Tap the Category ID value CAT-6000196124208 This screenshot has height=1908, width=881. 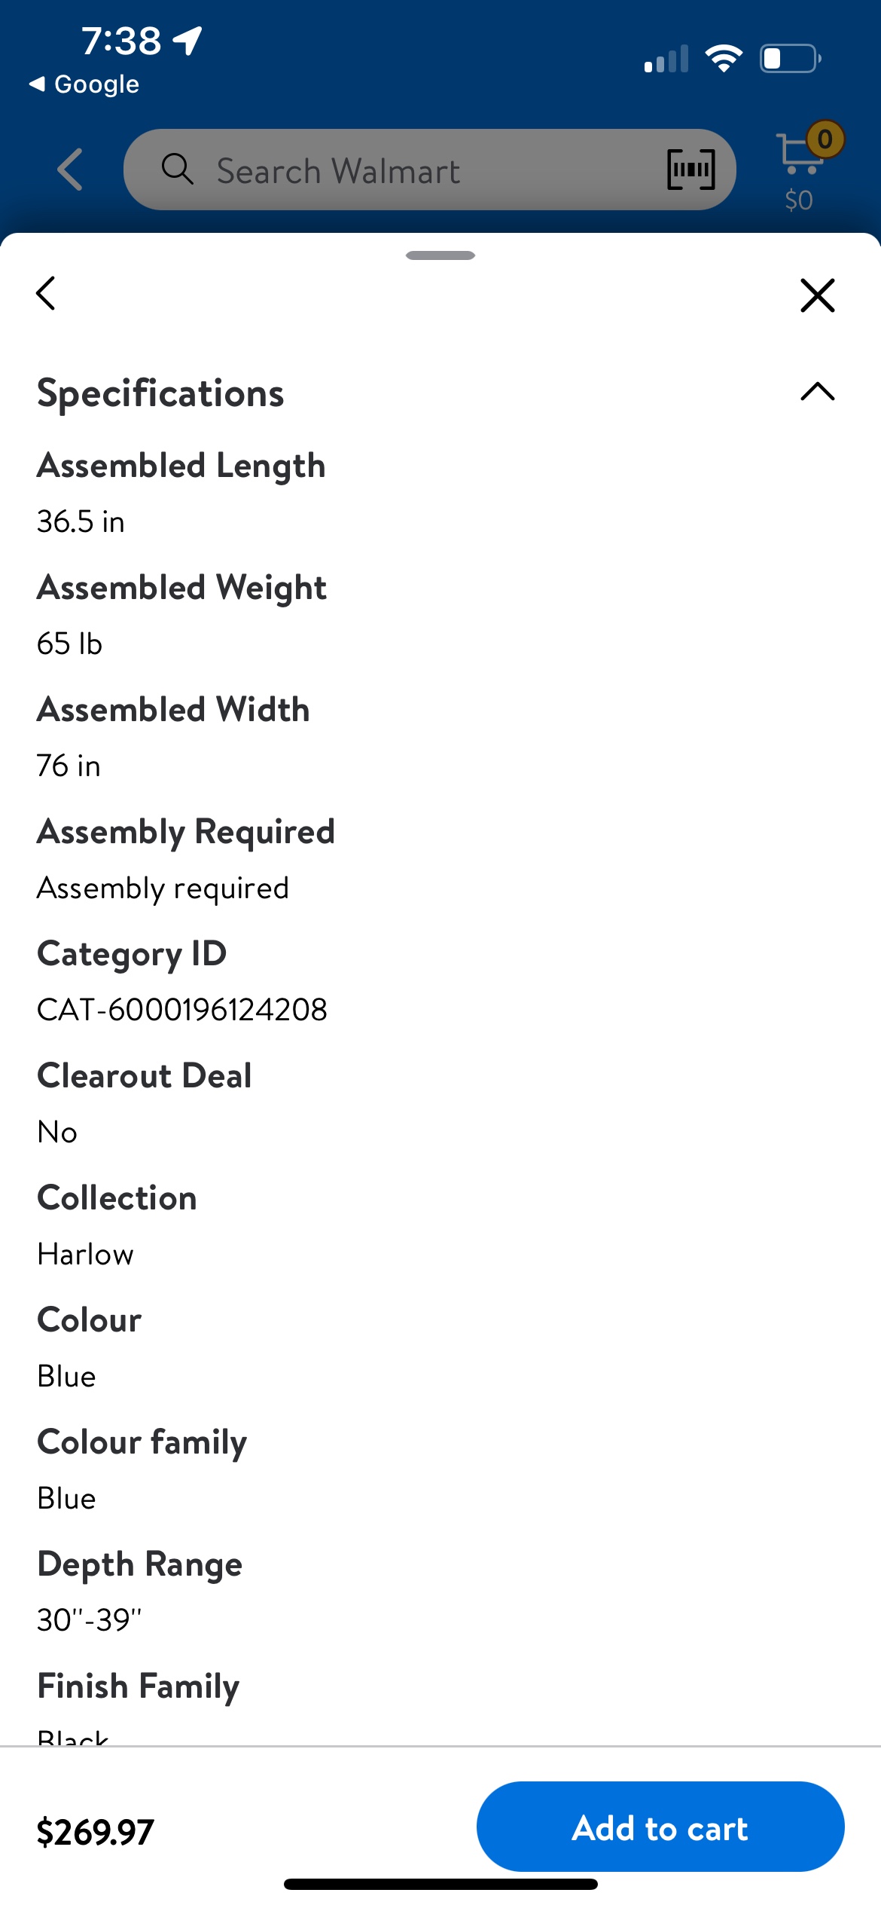tap(182, 1010)
